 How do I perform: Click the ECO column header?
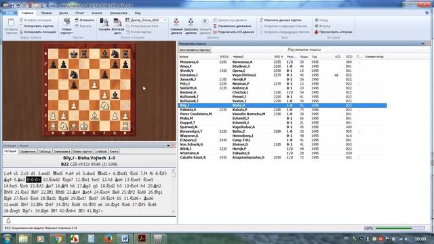click(349, 57)
